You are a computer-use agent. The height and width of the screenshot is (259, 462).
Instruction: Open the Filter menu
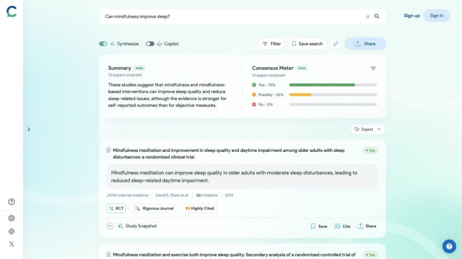271,44
